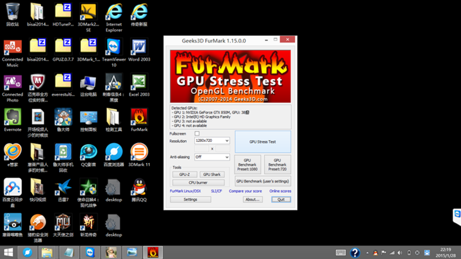
Task: Switch to TeamViewer in the taskbar
Action: [x=90, y=252]
